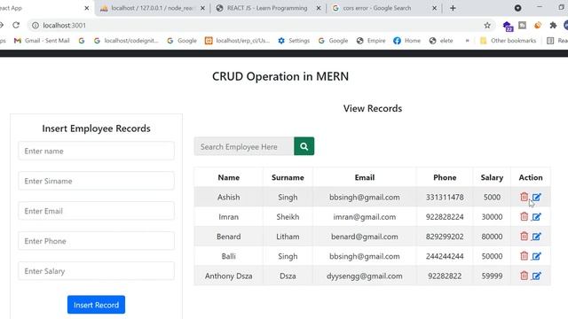Image resolution: width=568 pixels, height=319 pixels.
Task: Delete the Benard Litham record
Action: pyautogui.click(x=524, y=236)
